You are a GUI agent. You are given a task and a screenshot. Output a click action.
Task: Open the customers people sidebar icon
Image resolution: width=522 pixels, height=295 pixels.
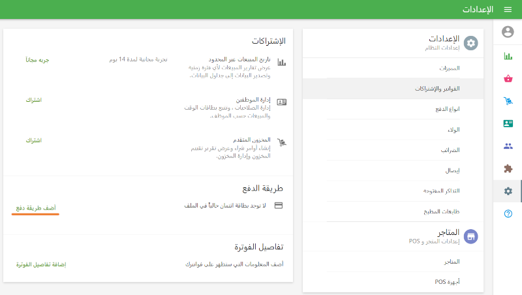click(x=508, y=146)
